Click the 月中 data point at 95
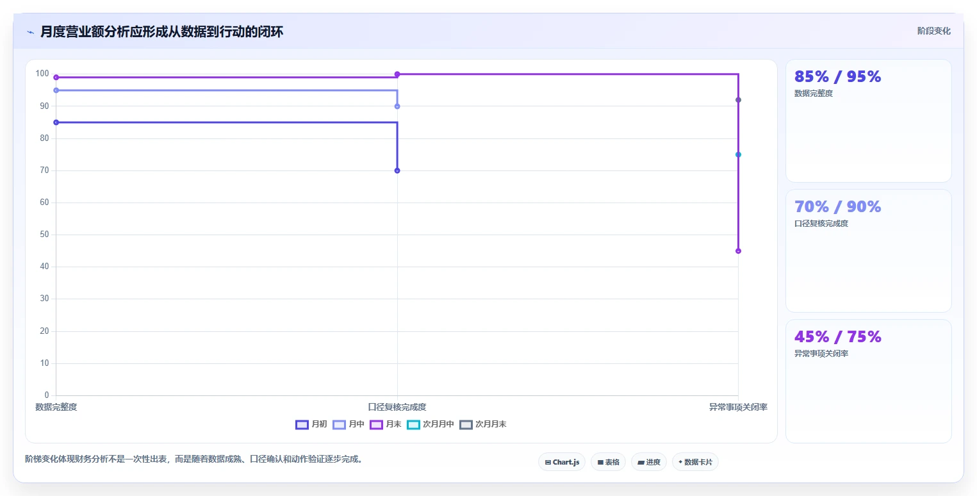This screenshot has height=496, width=977. click(56, 90)
